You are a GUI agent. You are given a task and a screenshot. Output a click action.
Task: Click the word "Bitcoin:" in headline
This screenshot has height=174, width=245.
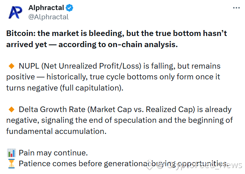[x=21, y=33]
